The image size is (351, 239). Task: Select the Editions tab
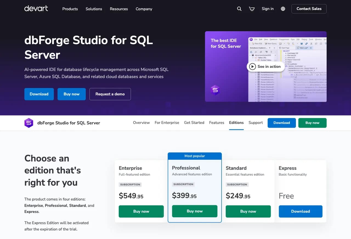click(x=236, y=123)
